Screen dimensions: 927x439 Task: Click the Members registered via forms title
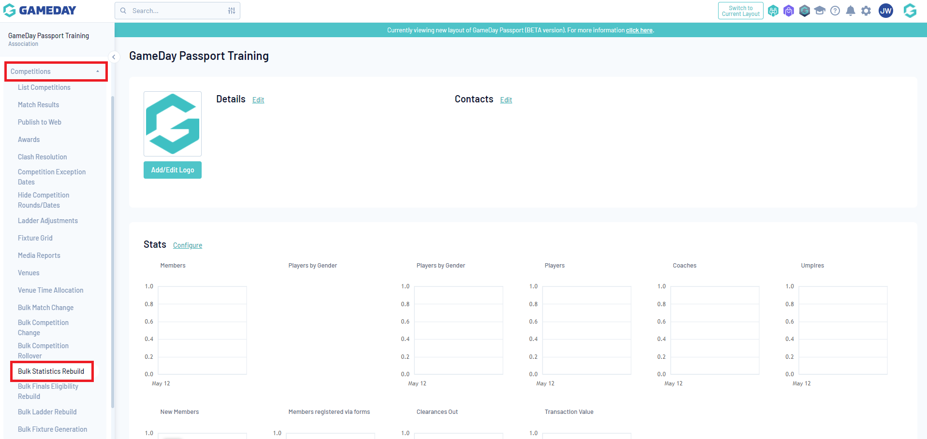329,412
